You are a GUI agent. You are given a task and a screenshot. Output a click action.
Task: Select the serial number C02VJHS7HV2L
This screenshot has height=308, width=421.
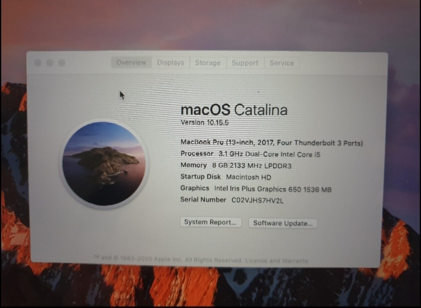(257, 201)
